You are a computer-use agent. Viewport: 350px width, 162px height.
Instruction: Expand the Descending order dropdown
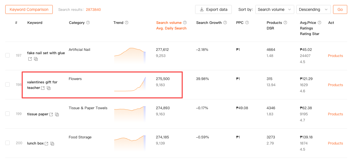click(x=313, y=9)
